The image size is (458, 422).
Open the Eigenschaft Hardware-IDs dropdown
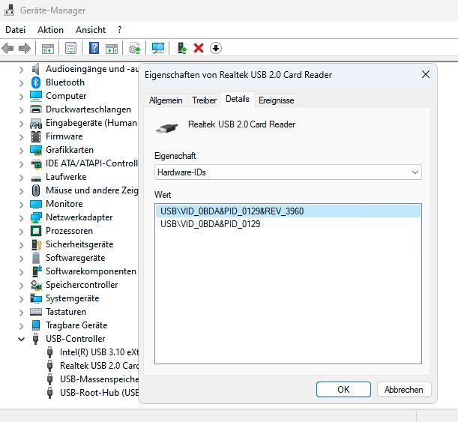pos(288,172)
